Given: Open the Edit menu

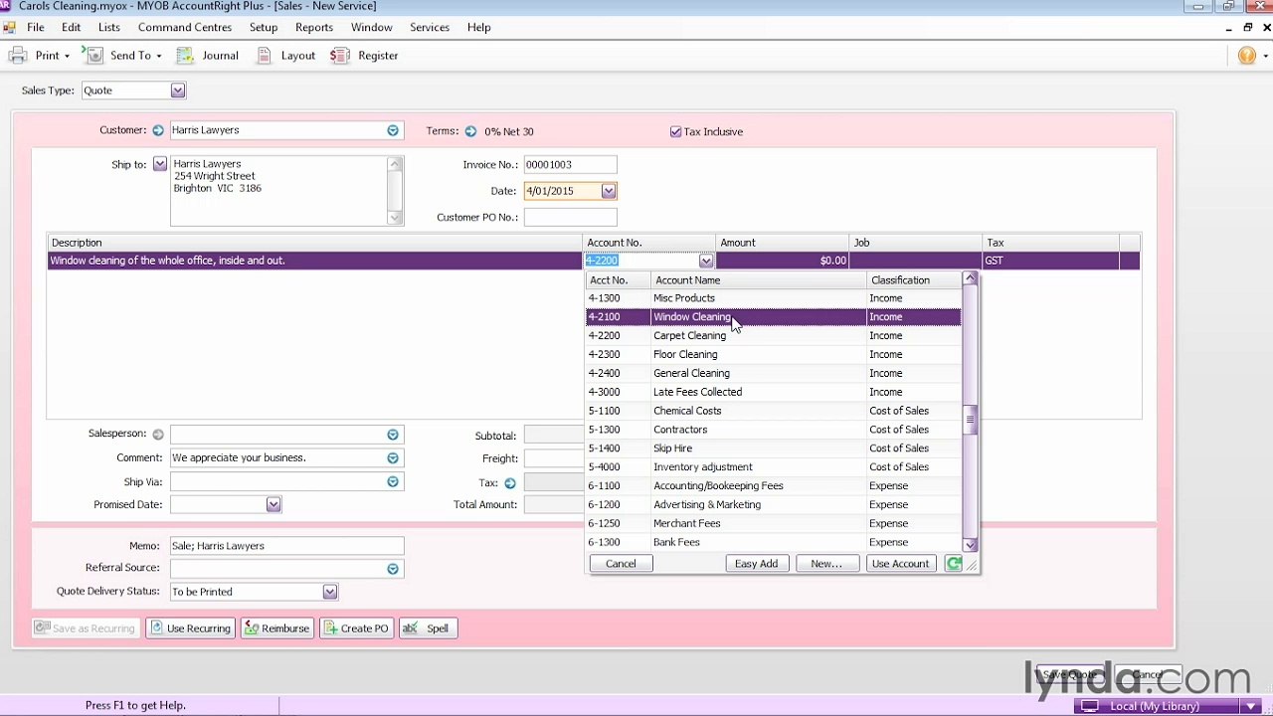Looking at the screenshot, I should 71,28.
